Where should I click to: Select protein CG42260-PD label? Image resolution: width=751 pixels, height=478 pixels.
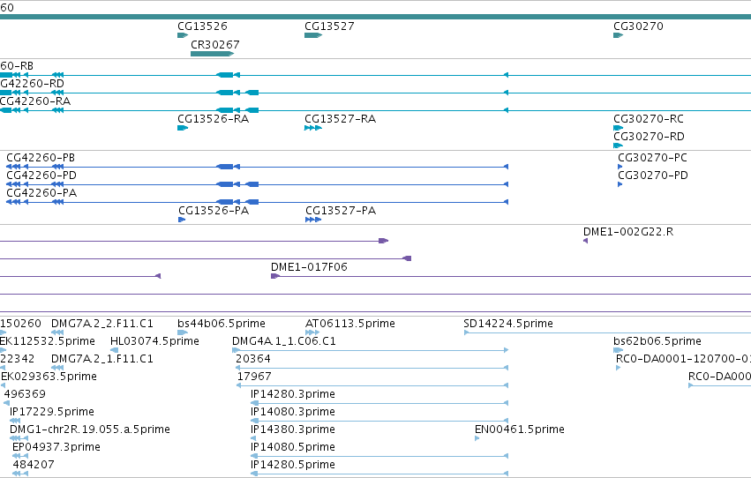[41, 176]
